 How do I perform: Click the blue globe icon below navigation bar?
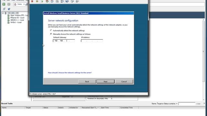pyautogui.click(x=9, y=9)
